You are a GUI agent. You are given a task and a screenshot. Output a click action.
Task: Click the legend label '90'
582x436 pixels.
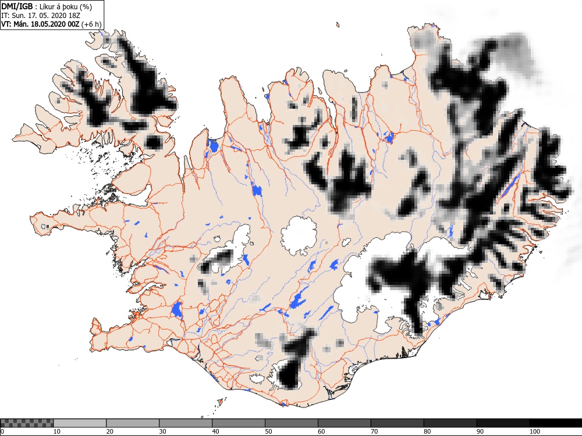click(x=480, y=431)
